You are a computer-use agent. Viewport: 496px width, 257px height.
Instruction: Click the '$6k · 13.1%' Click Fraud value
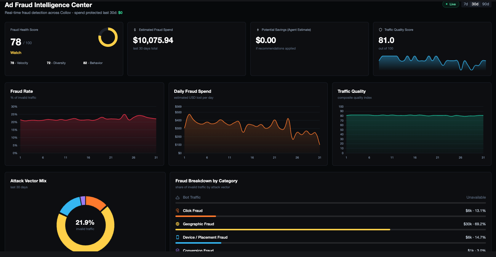[476, 210]
